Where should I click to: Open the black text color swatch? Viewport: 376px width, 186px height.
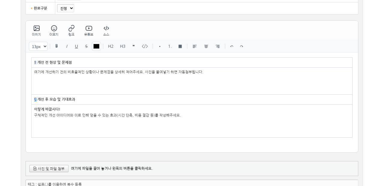pyautogui.click(x=96, y=46)
